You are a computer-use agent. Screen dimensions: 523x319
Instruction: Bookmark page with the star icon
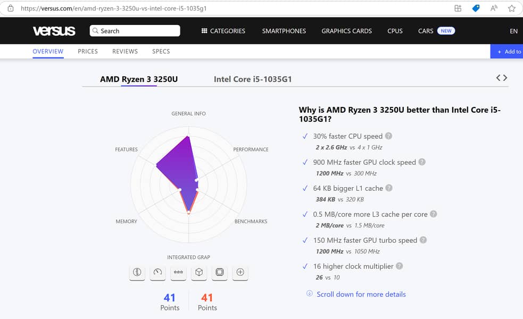[x=511, y=8]
